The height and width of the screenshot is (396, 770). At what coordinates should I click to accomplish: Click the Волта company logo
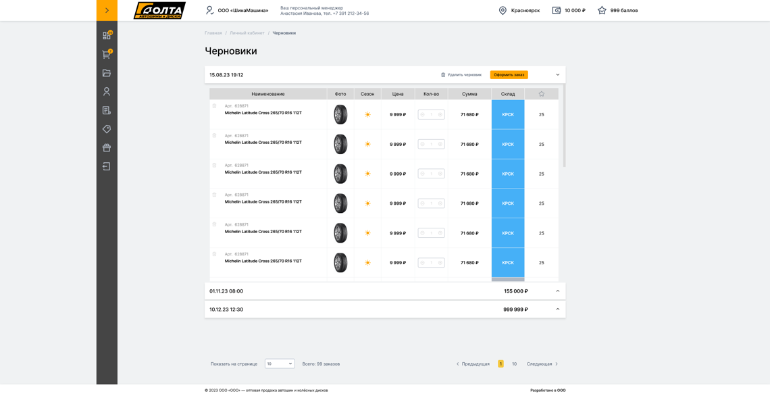tap(159, 11)
